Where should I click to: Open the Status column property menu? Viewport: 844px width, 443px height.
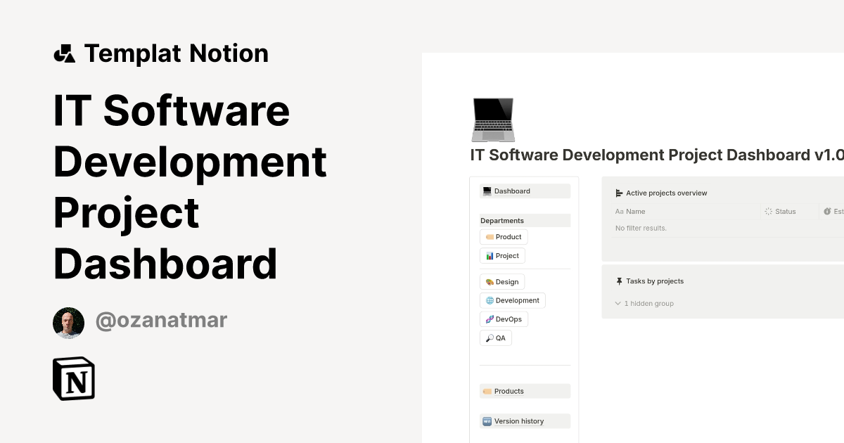786,211
